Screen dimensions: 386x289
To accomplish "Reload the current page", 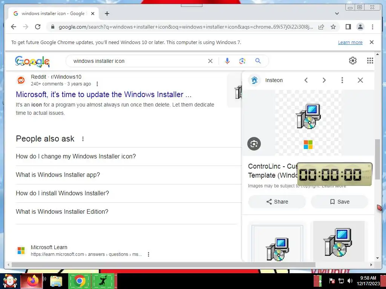I will click(x=38, y=27).
